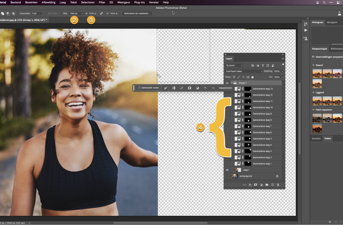The height and width of the screenshot is (225, 343).
Task: Open the Bestand menu
Action: point(16,2)
